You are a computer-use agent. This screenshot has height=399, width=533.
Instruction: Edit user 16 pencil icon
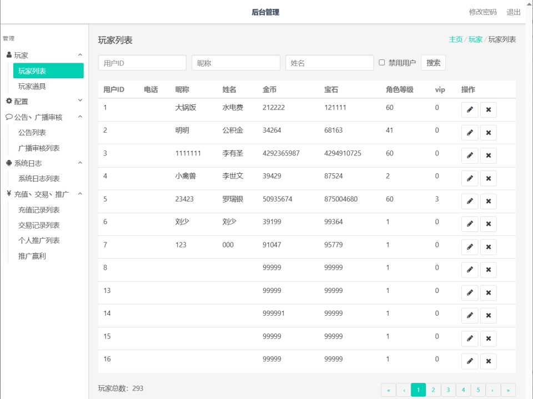(470, 361)
